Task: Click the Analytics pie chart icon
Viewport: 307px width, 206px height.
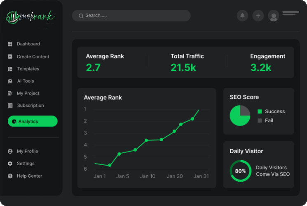Action: click(x=14, y=122)
